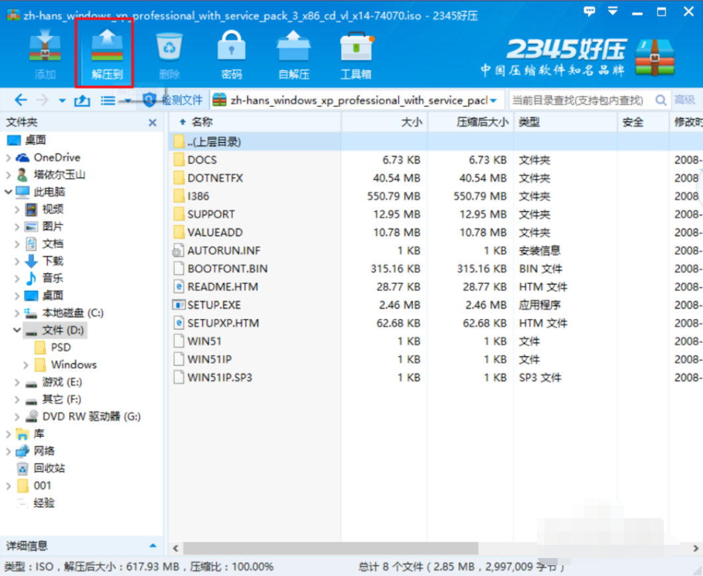Open the 密码 (Password) lock tool
Screen dimensions: 703x576
pyautogui.click(x=231, y=54)
